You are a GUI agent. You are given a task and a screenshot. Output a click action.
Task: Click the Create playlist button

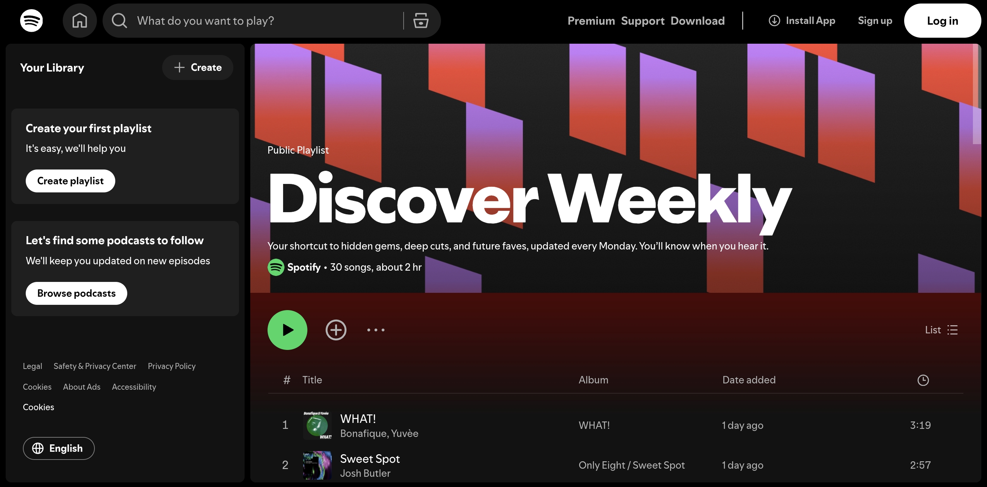coord(70,181)
